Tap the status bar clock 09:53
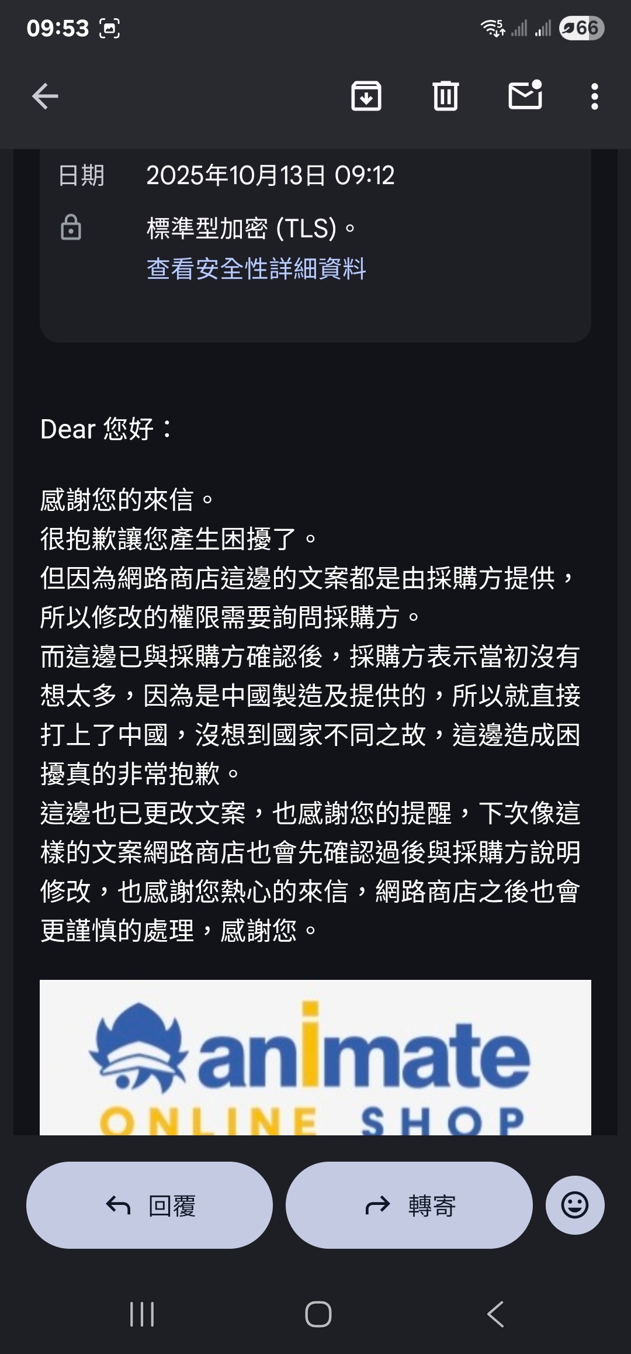The height and width of the screenshot is (1354, 631). click(57, 28)
